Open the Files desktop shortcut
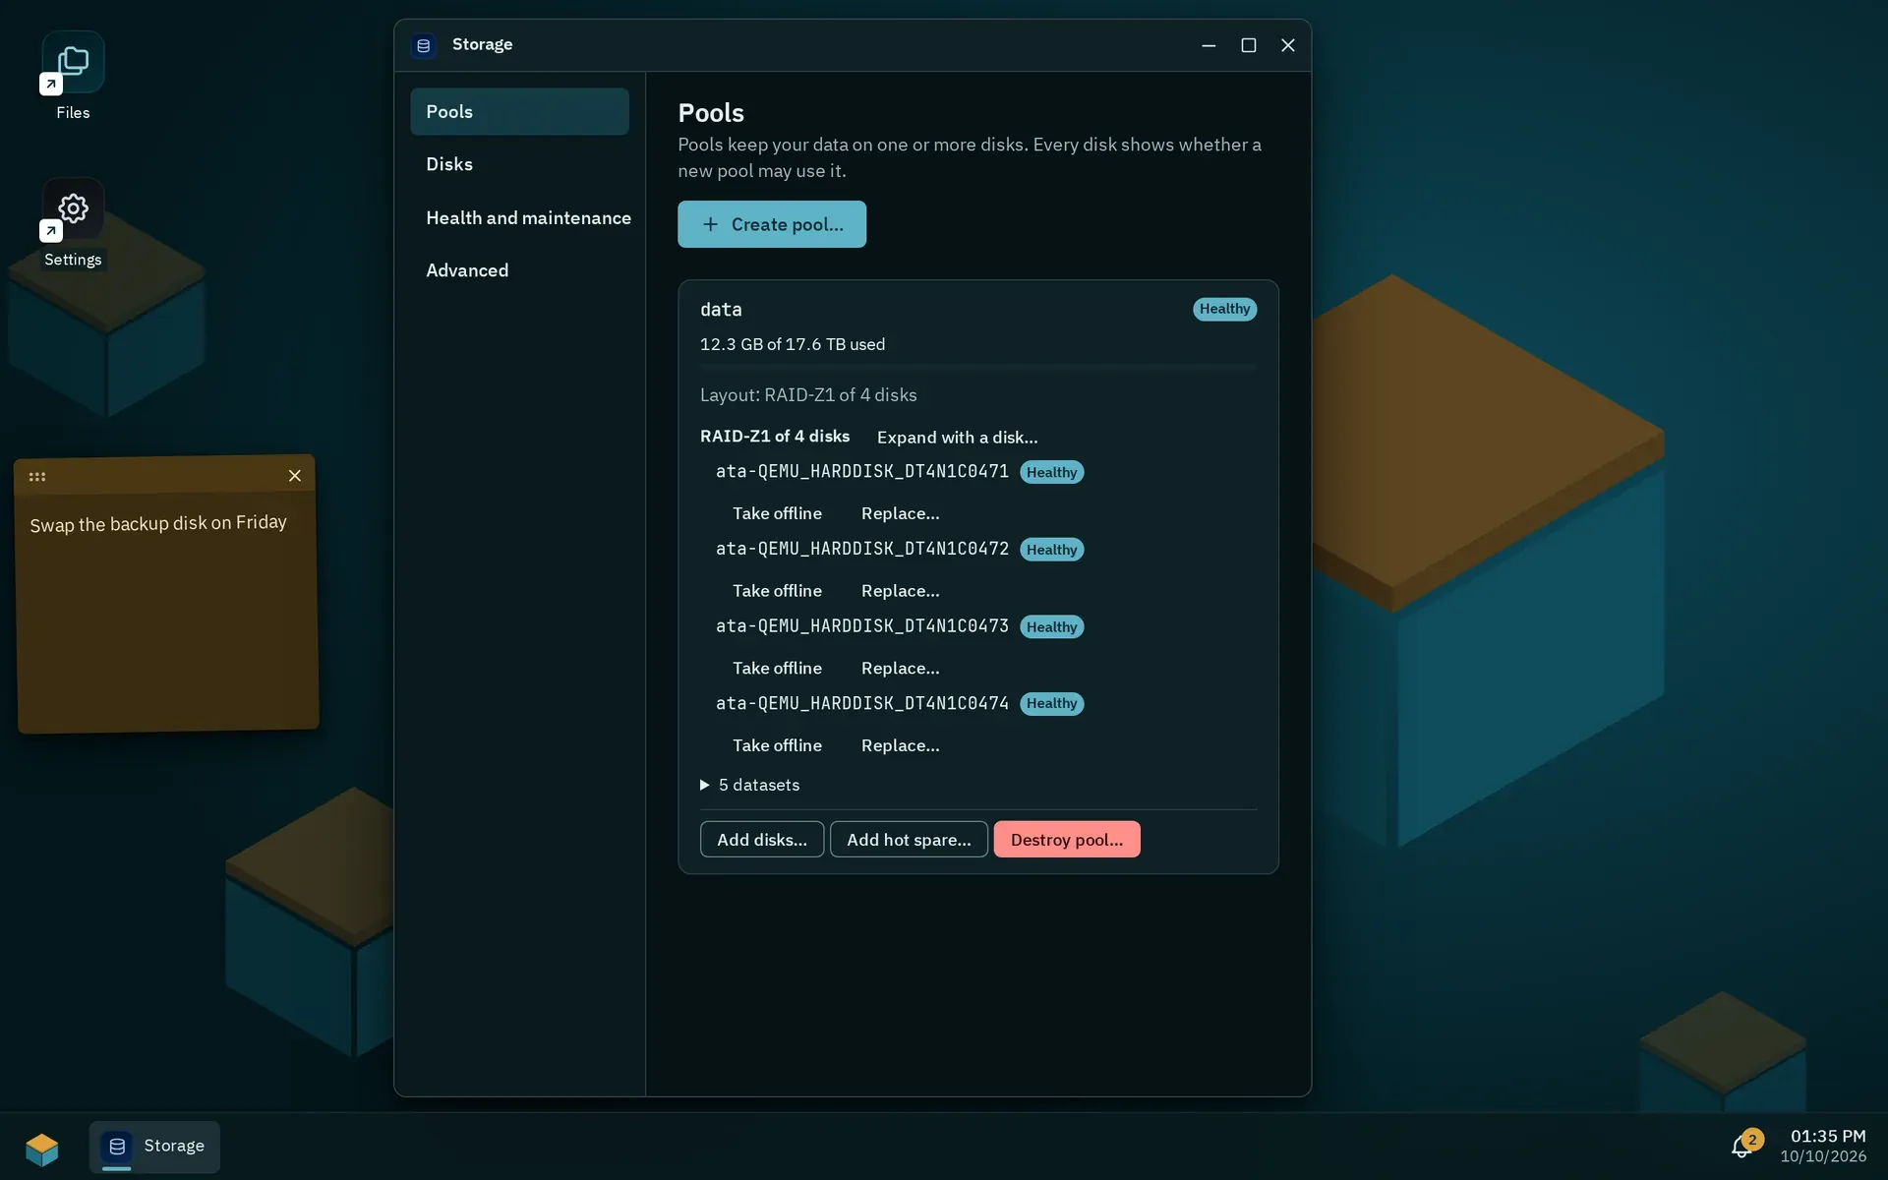 pyautogui.click(x=73, y=77)
